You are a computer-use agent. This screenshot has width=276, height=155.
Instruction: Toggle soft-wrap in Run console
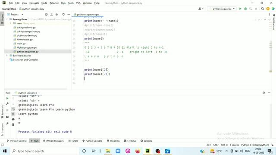click(x=13, y=109)
